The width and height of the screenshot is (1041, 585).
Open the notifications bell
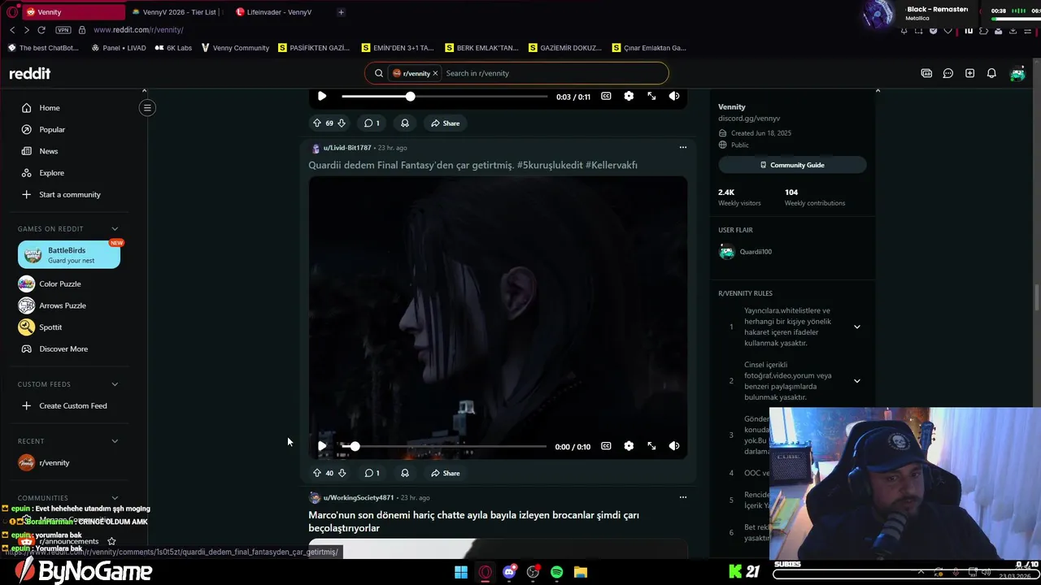[991, 73]
